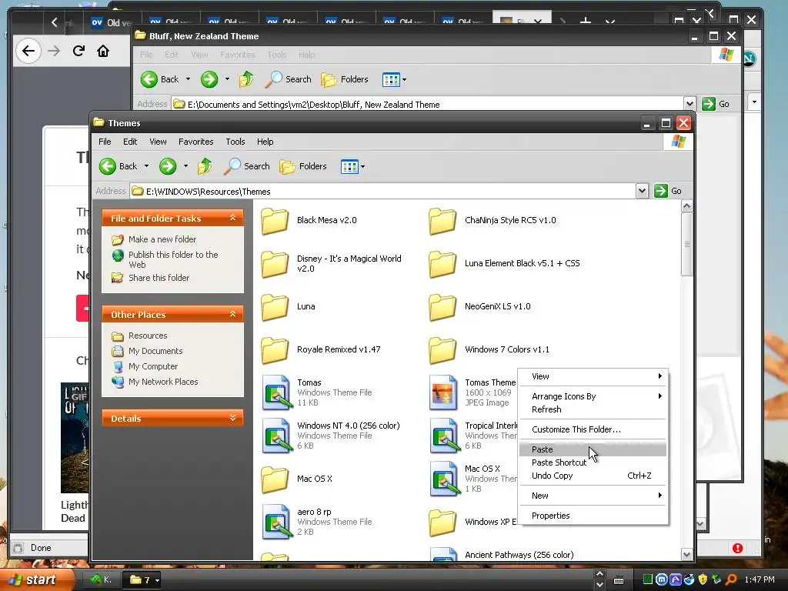Expand New submenu in context menu
788x591 pixels.
593,496
